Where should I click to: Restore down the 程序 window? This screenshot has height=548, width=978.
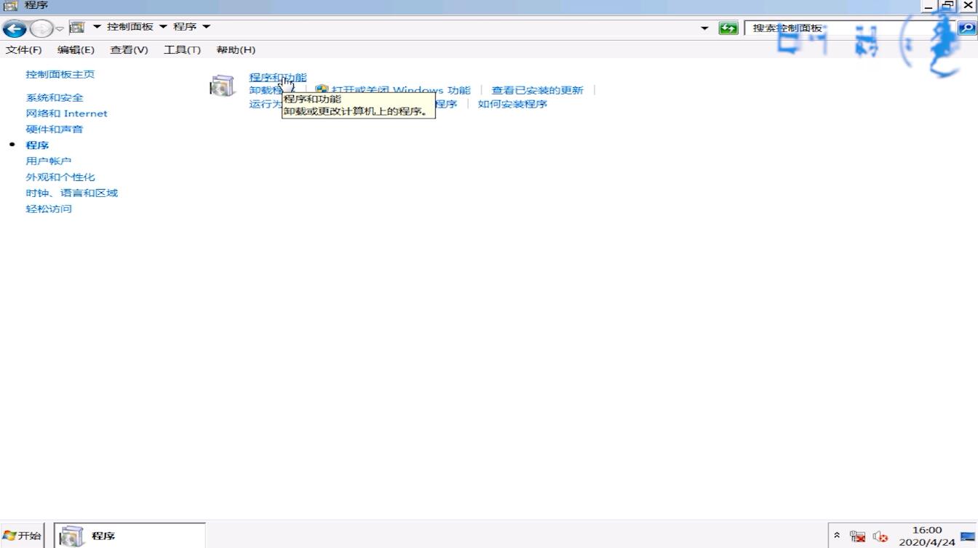coord(948,6)
